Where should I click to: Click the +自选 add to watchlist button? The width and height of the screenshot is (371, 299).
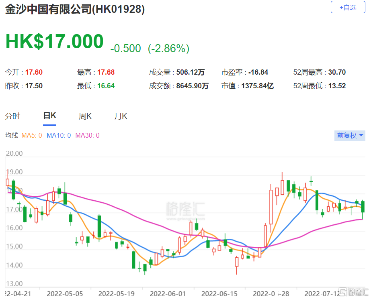click(348, 7)
